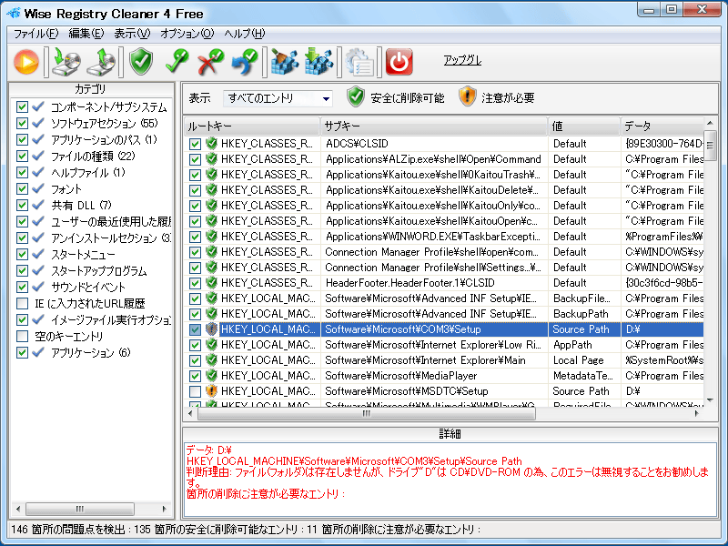
Task: Open the 編集(E) menu
Action: coord(86,34)
